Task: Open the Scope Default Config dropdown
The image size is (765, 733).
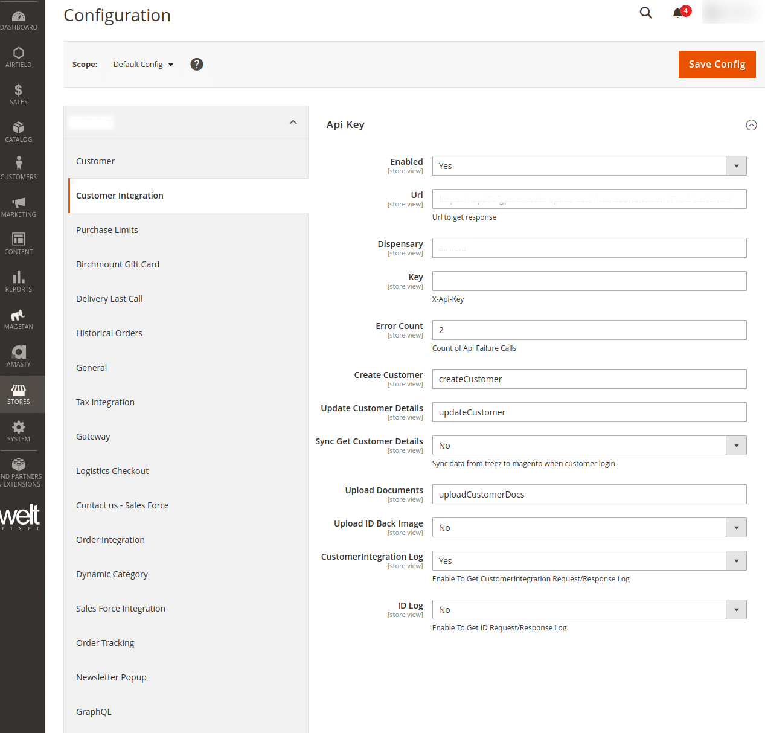Action: (x=144, y=65)
